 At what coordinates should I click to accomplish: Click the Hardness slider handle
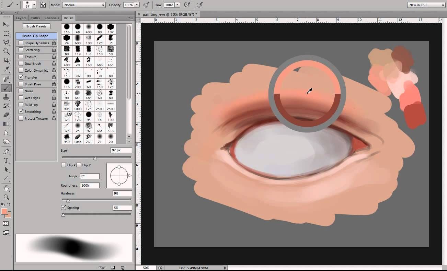point(68,201)
